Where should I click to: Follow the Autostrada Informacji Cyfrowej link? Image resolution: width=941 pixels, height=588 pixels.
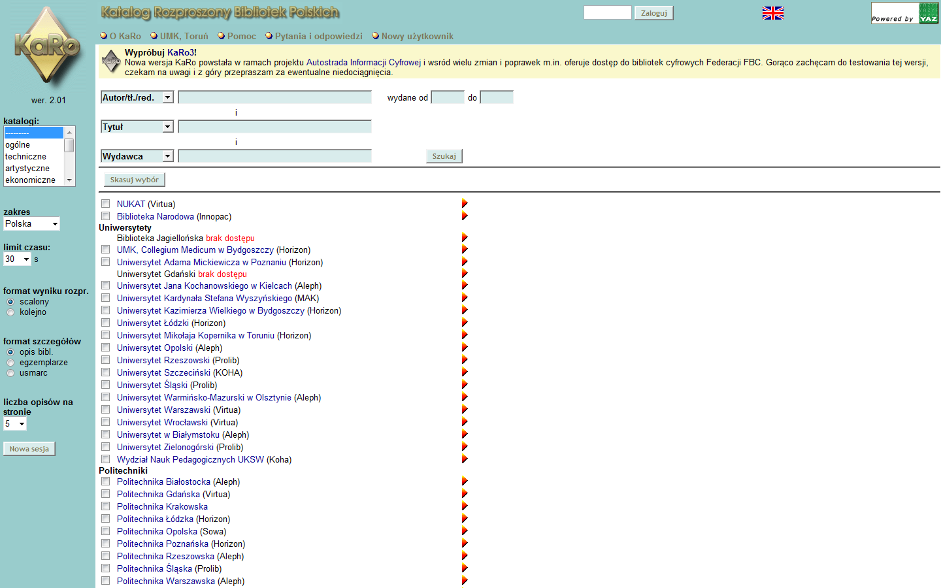[x=364, y=63]
